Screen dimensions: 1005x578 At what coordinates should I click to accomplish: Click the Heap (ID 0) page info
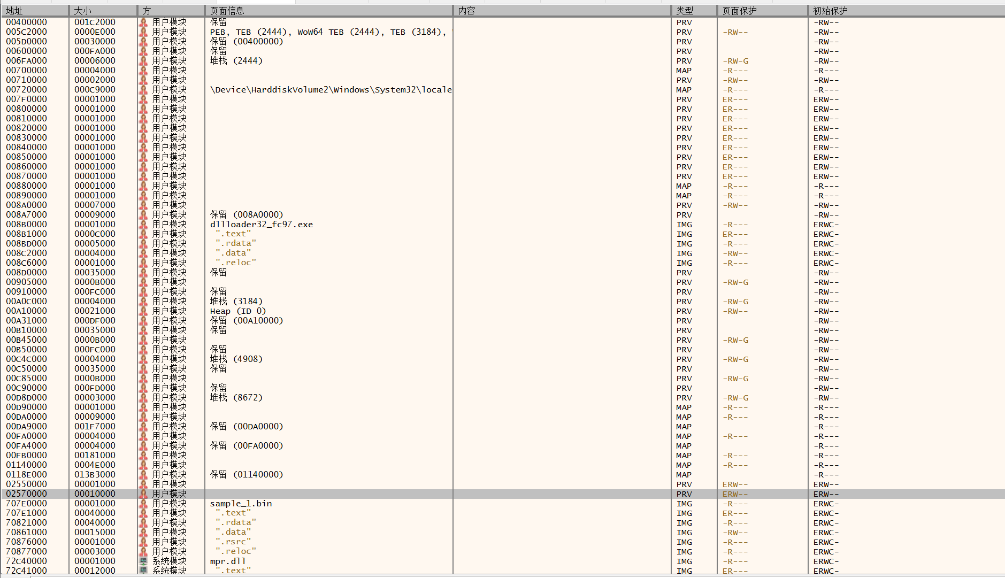[238, 311]
